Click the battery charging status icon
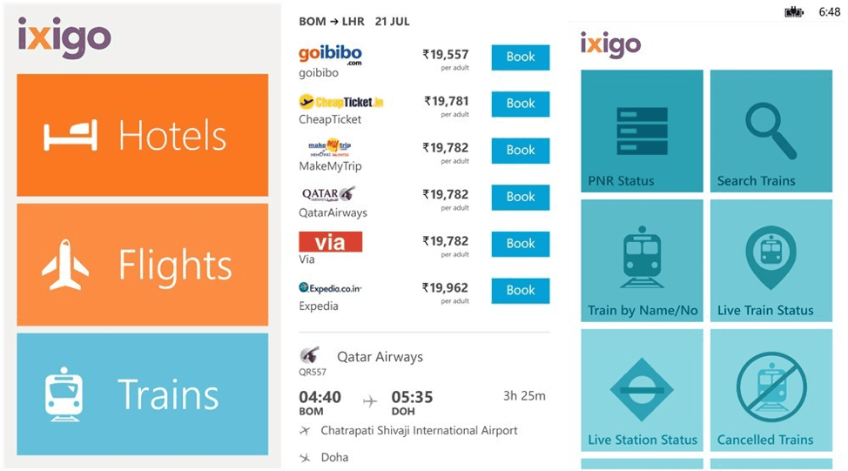This screenshot has height=471, width=848. tap(794, 12)
